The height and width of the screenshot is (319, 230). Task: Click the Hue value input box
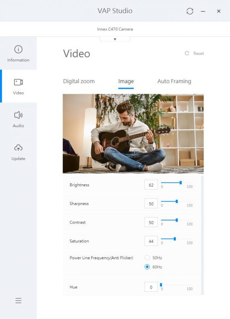(x=151, y=287)
